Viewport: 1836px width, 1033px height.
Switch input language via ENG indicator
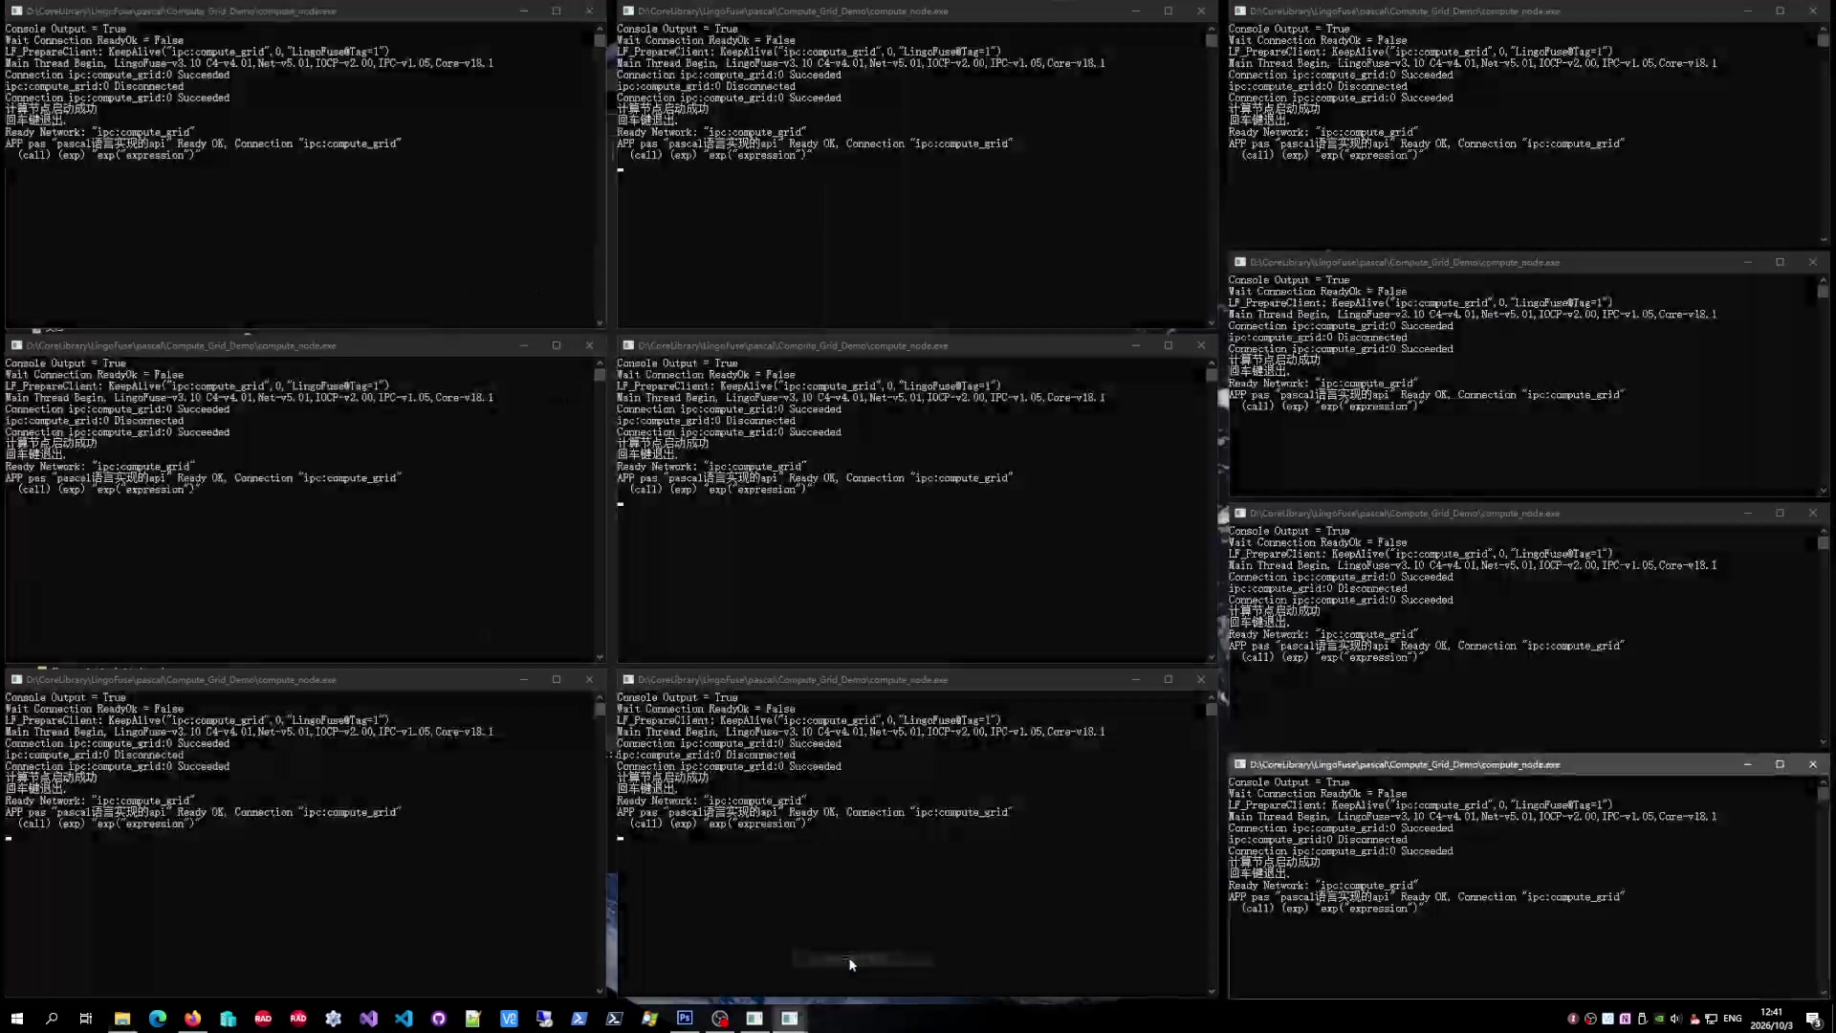pos(1733,1019)
